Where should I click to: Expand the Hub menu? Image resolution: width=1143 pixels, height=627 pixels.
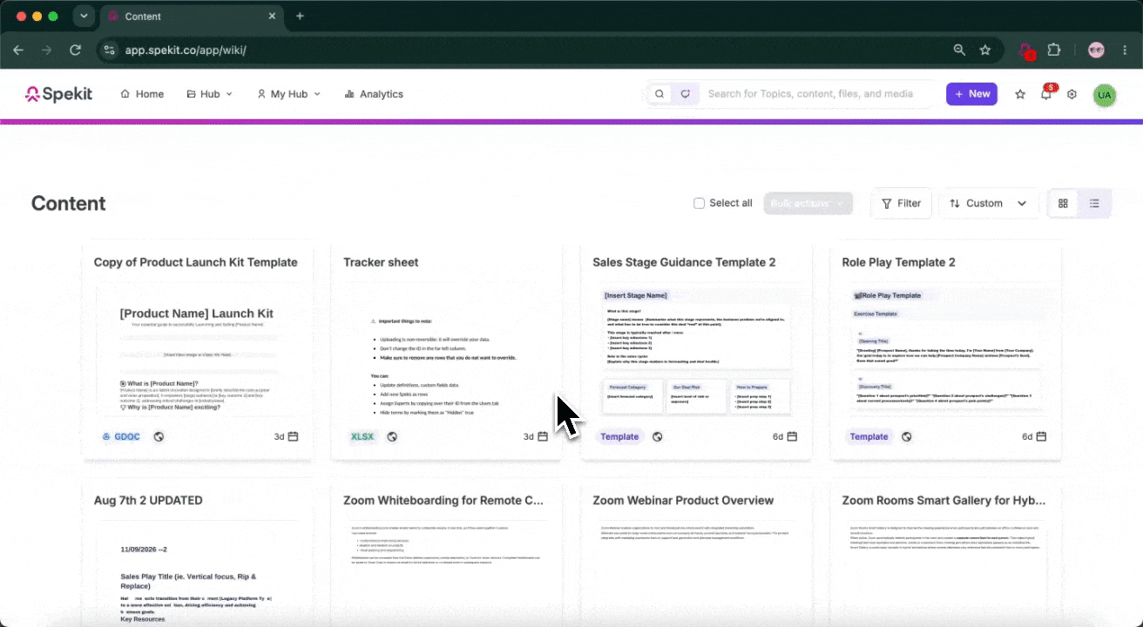[209, 94]
